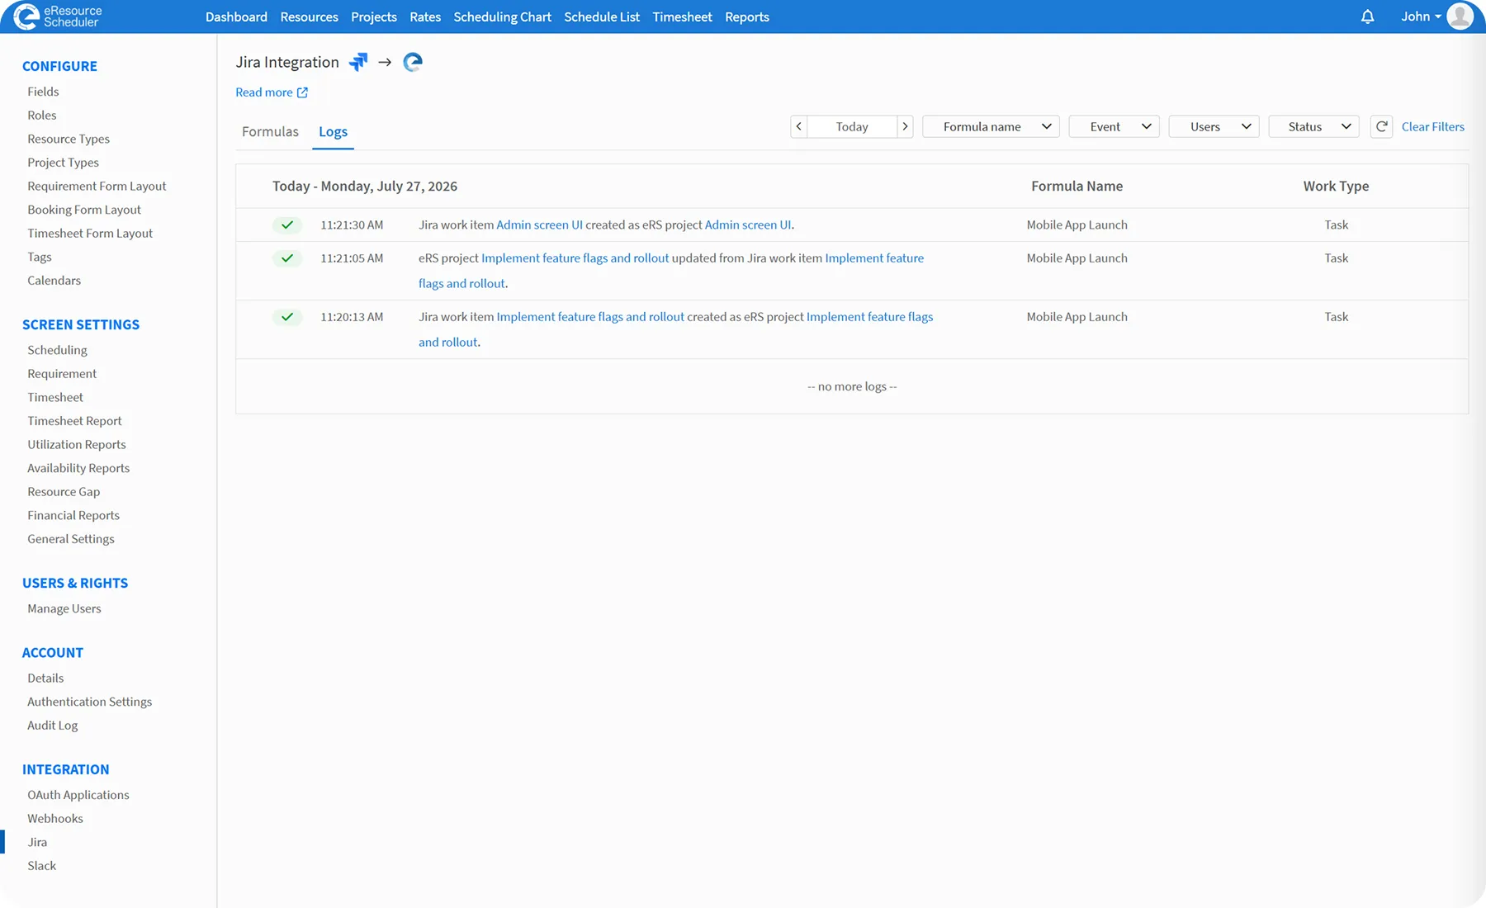The width and height of the screenshot is (1486, 908).
Task: Open the Formula name filter dropdown
Action: 991,126
